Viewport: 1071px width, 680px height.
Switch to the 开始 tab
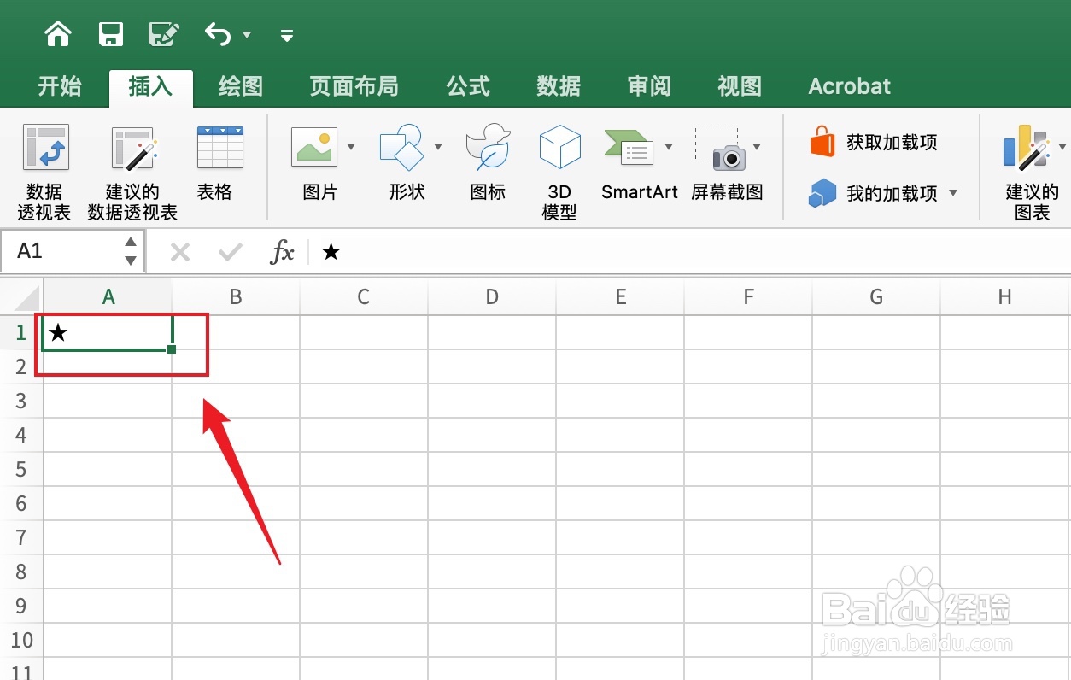[60, 86]
